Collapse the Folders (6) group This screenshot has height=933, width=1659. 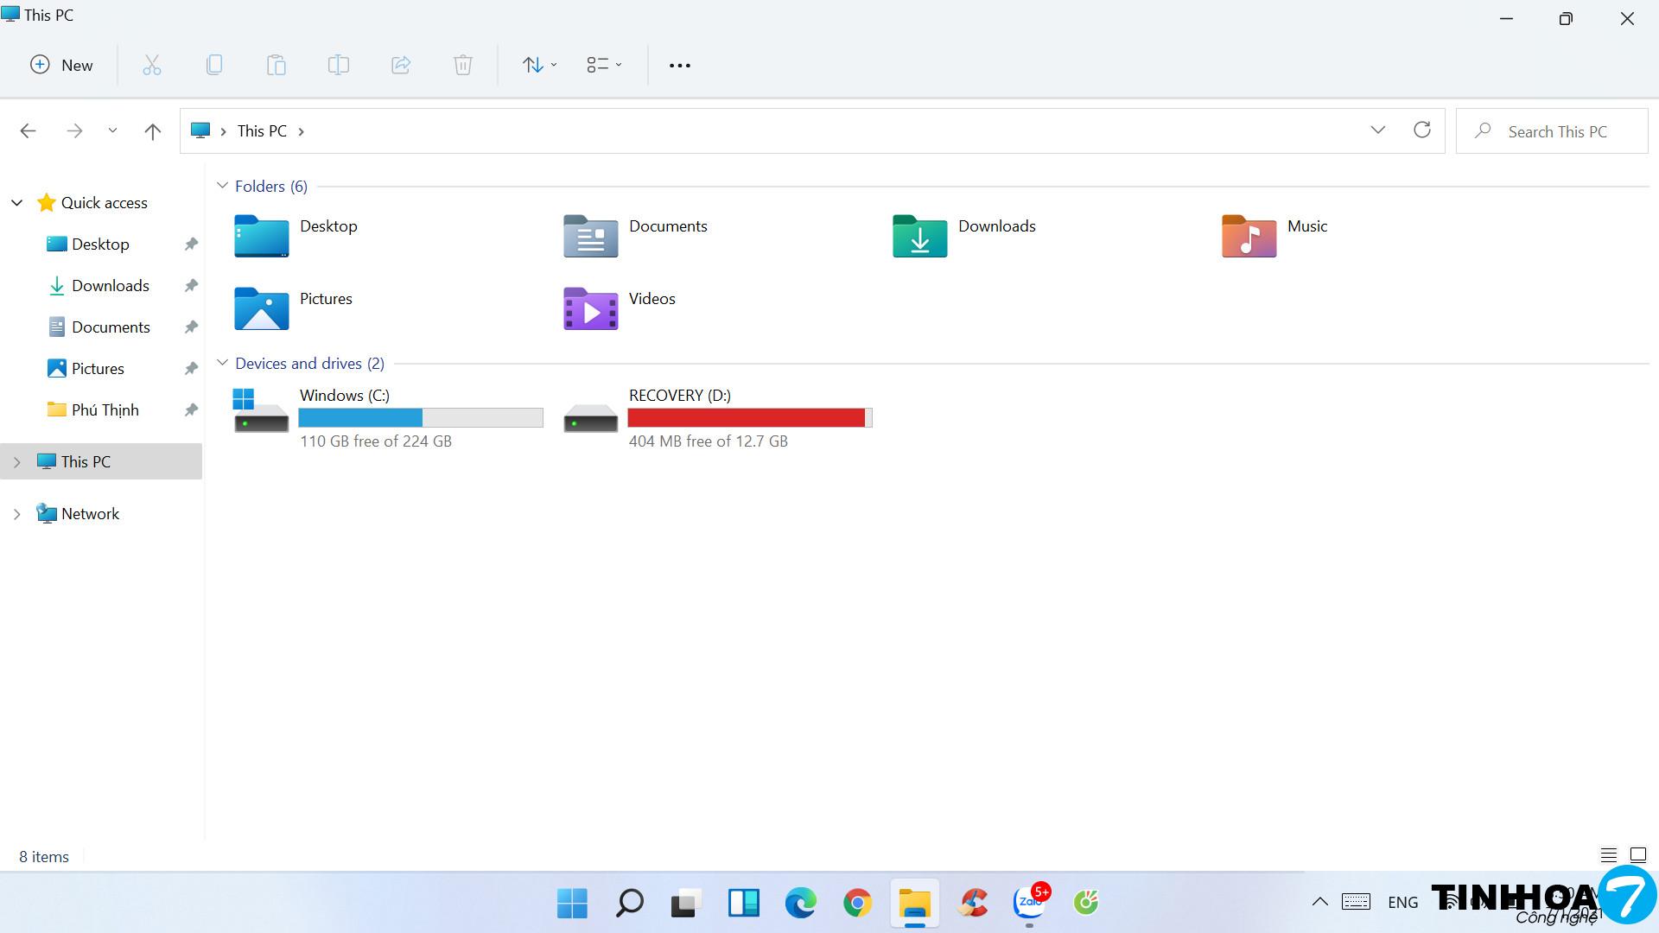(x=222, y=186)
